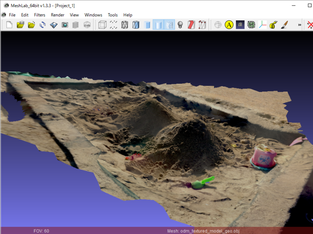Toggle back-face culling red icon

(191, 25)
